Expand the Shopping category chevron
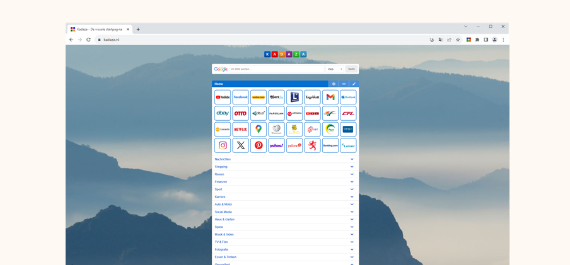This screenshot has width=570, height=265. 352,167
